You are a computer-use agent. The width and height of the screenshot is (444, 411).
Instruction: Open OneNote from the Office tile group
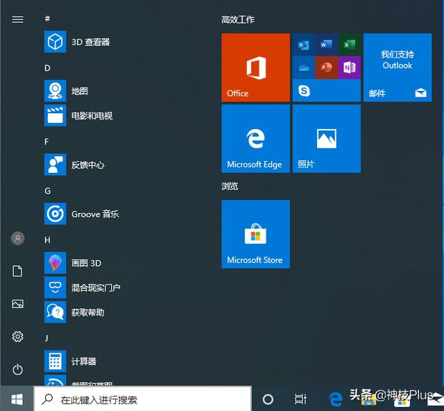click(x=350, y=67)
